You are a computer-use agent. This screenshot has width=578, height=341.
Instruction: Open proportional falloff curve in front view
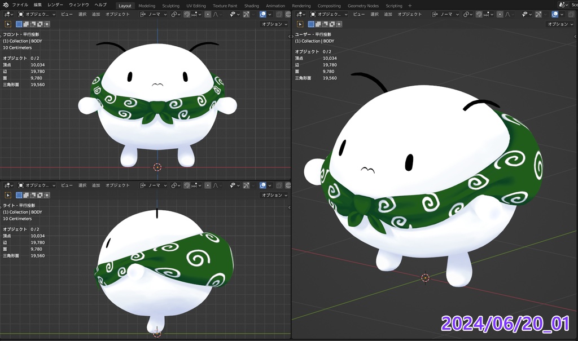[217, 14]
